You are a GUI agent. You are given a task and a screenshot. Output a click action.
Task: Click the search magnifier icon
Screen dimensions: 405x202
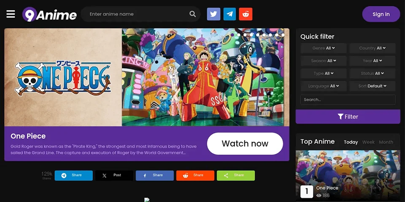(193, 14)
